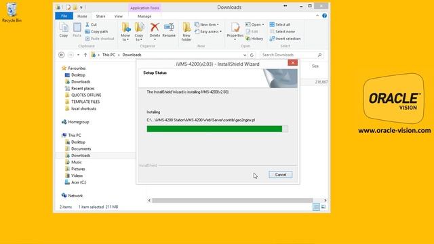Create a New folder from ribbon
Image resolution: width=434 pixels, height=244 pixels.
point(186,32)
